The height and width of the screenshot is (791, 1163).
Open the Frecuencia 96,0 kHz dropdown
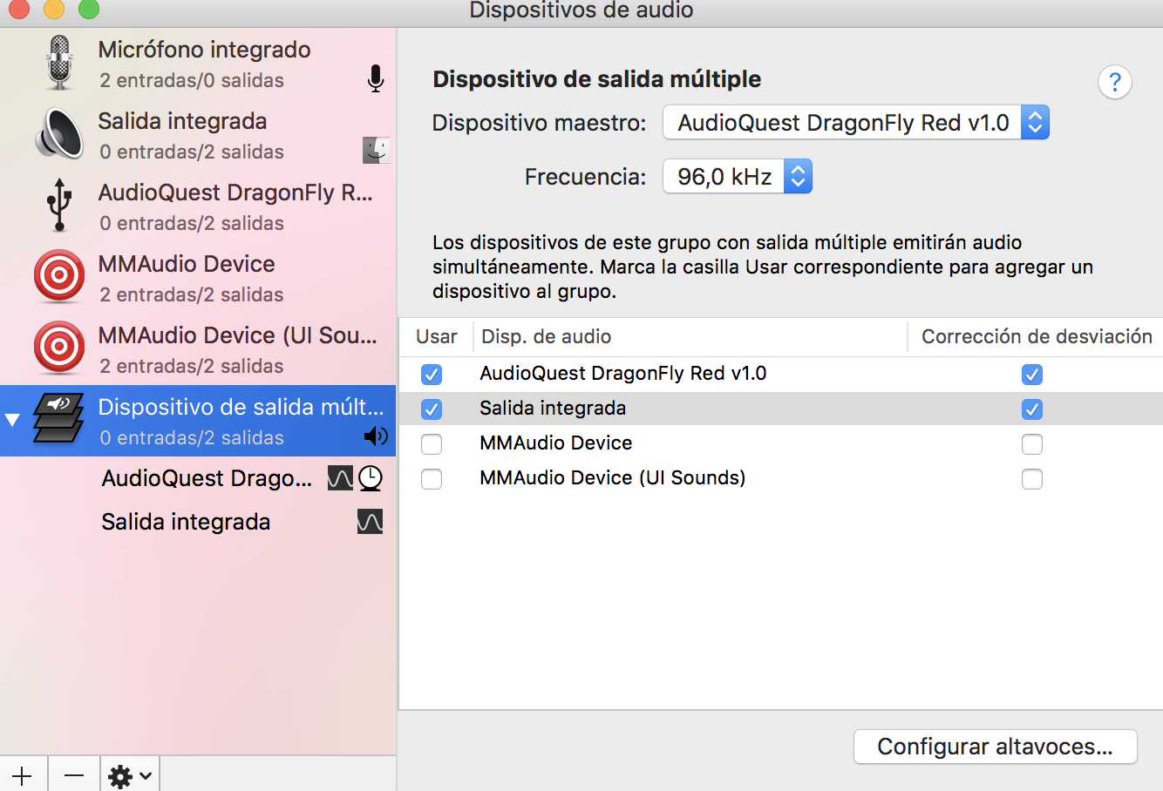pos(738,177)
